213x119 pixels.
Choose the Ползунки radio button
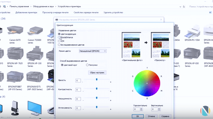[87, 65]
